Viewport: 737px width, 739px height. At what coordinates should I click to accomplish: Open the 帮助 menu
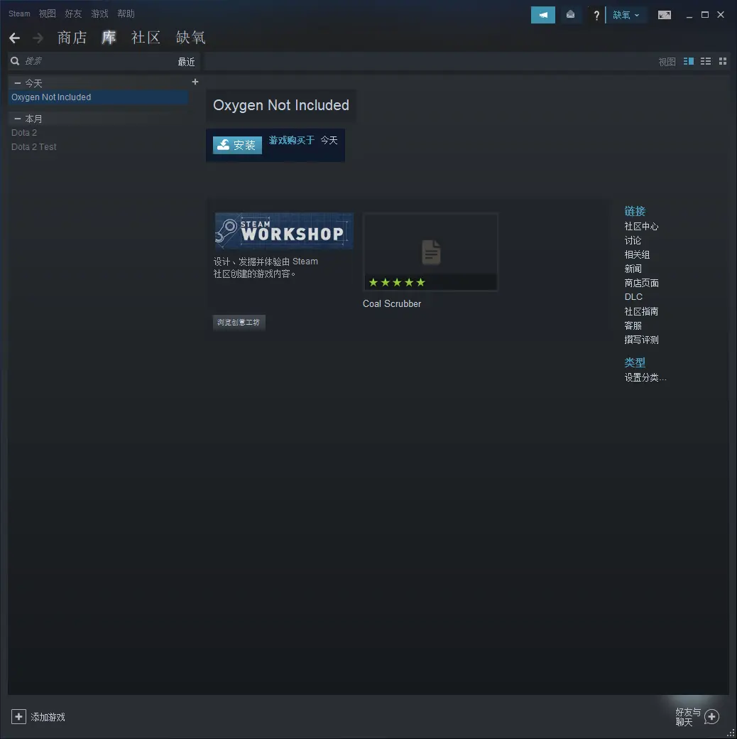tap(126, 14)
